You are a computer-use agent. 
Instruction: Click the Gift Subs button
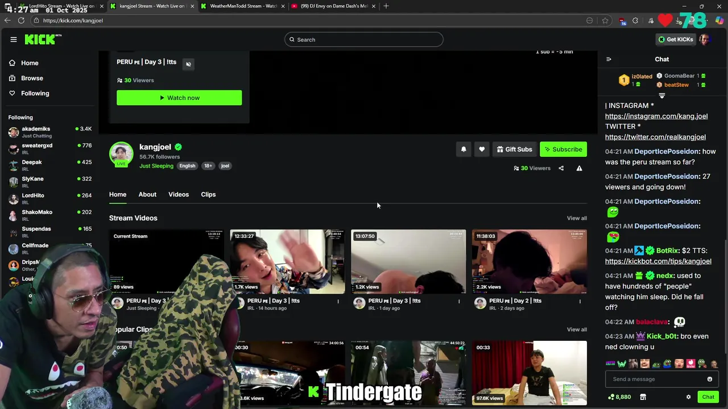click(x=514, y=149)
